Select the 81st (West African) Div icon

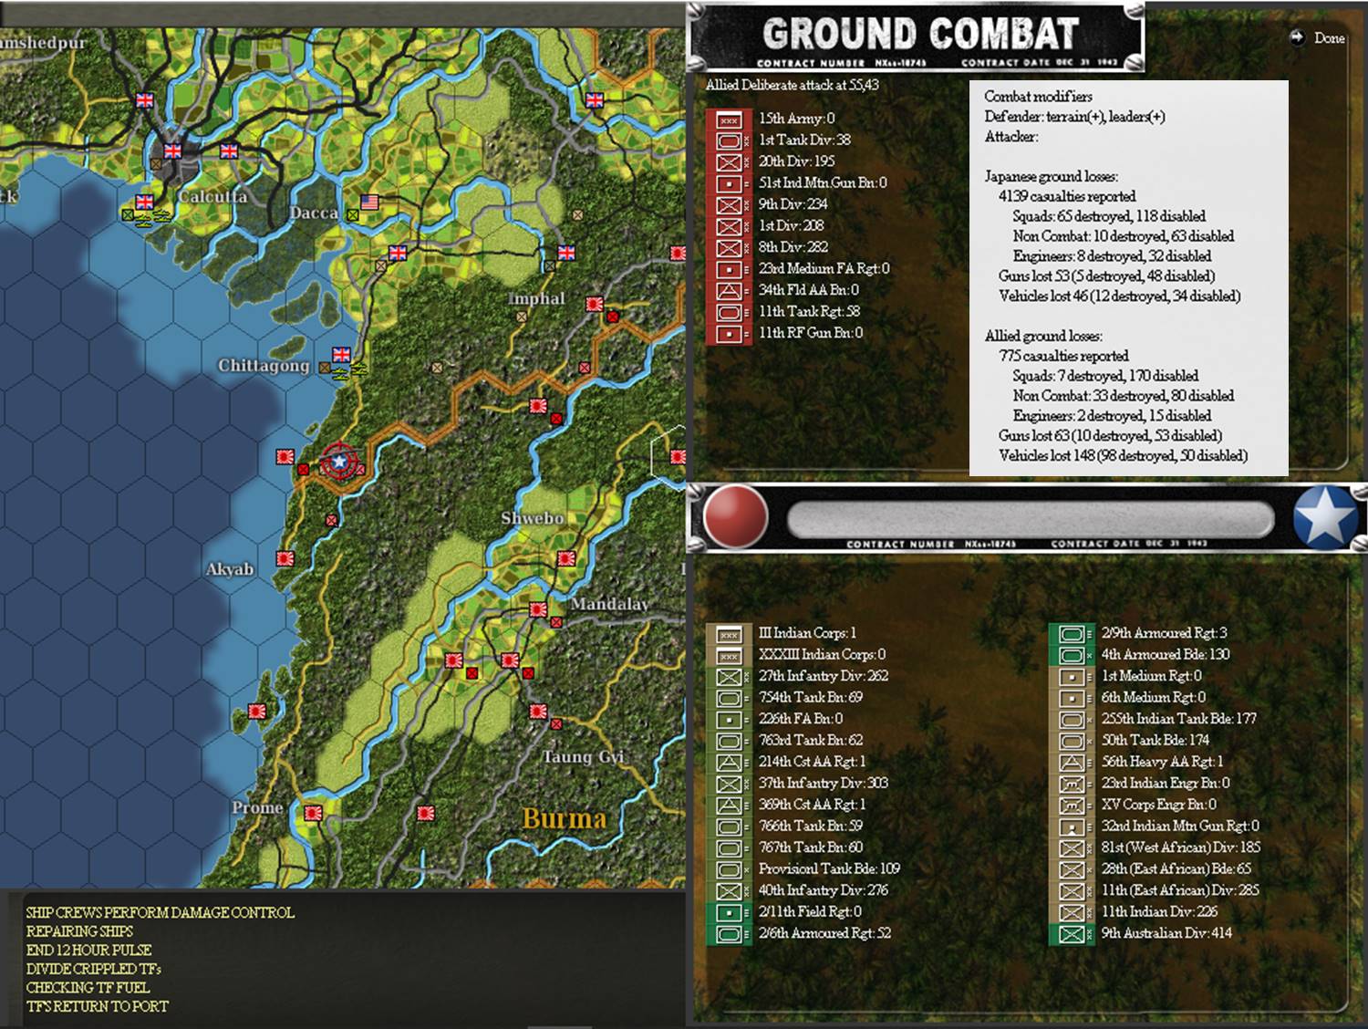[1072, 848]
